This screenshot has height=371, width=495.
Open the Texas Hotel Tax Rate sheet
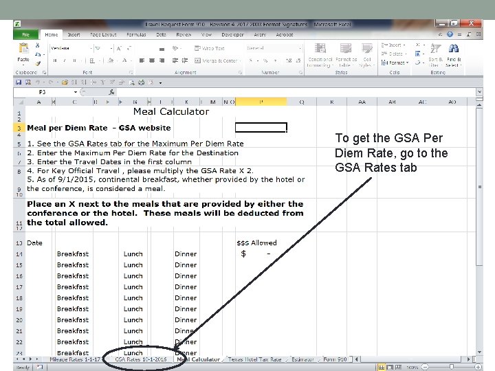(254, 359)
